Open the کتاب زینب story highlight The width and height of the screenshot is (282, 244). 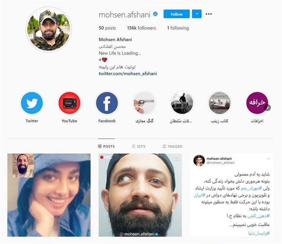[x=220, y=103]
